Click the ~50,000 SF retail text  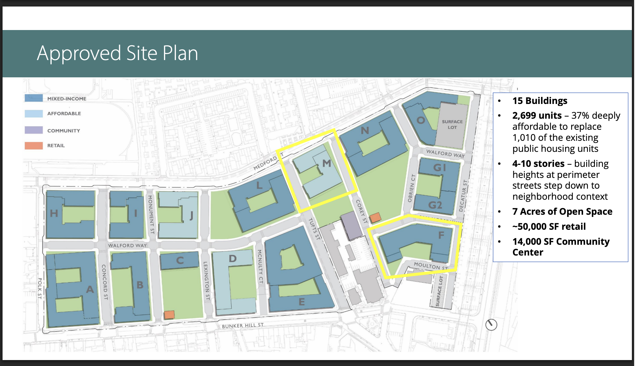point(549,226)
